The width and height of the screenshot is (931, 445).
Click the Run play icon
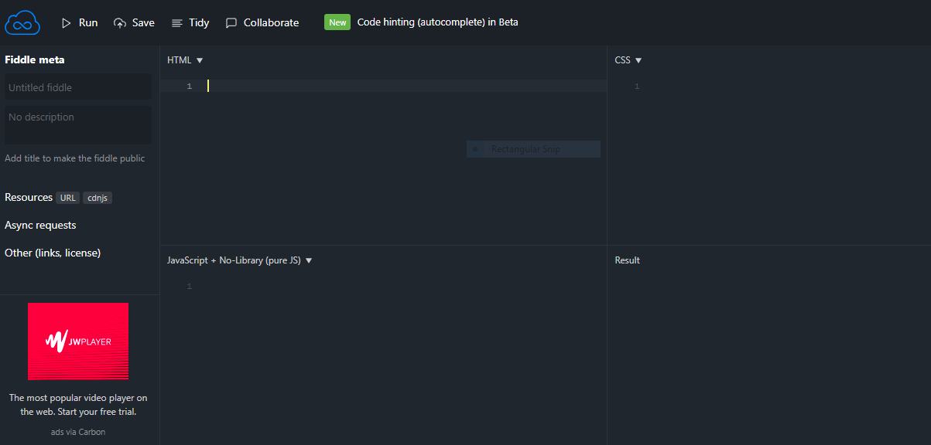pos(67,23)
